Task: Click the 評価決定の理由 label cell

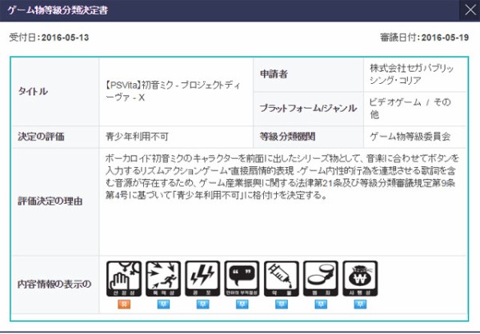Action: (55, 201)
